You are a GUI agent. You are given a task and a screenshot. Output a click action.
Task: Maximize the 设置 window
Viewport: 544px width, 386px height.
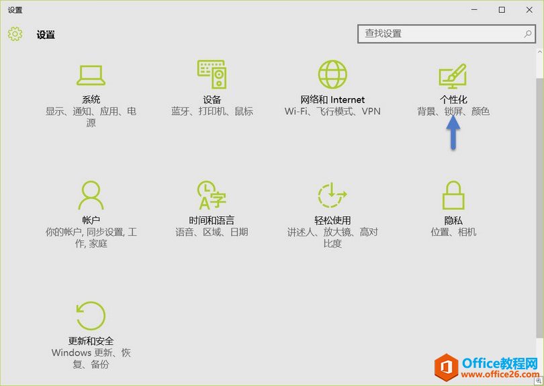[502, 9]
